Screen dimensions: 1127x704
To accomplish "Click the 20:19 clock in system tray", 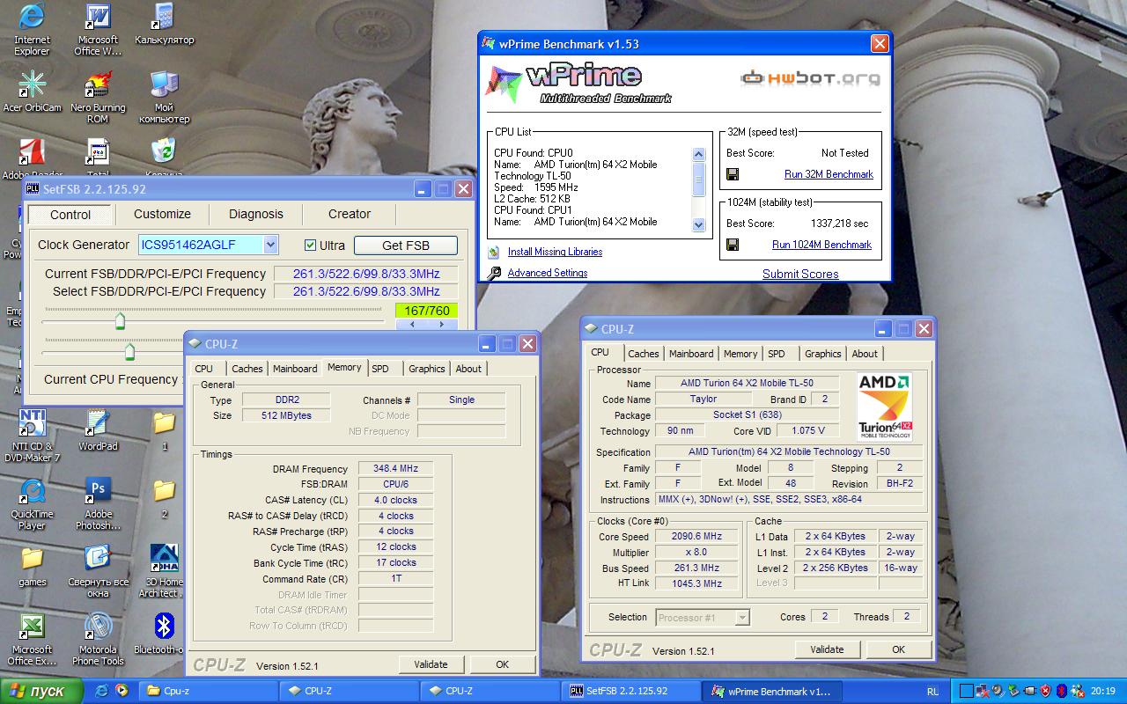I will (x=1103, y=692).
